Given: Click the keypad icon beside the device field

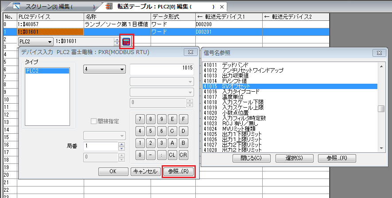Looking at the screenshot, I should pyautogui.click(x=127, y=42).
